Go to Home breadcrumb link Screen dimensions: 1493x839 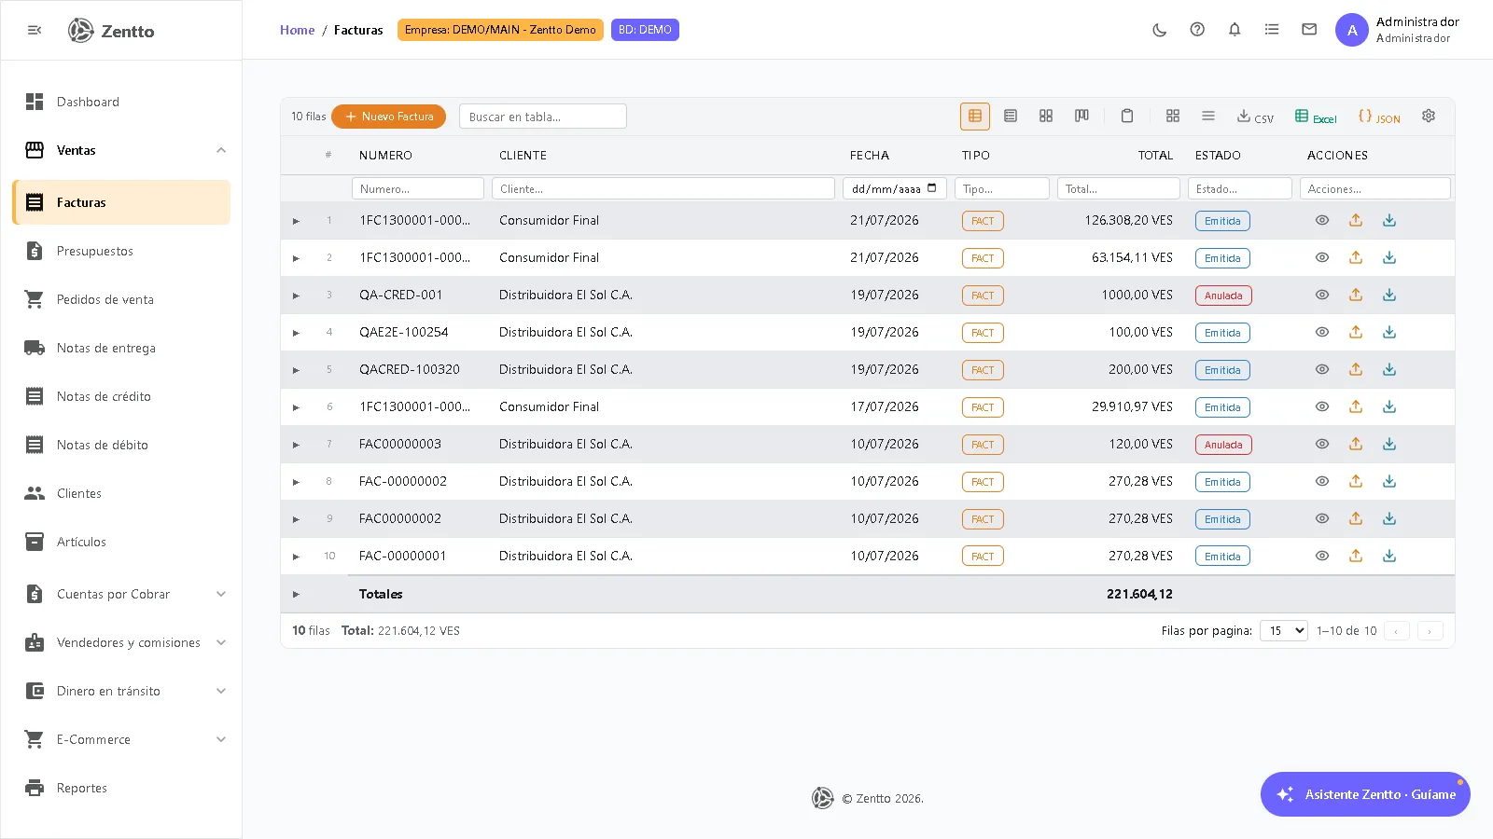pos(297,30)
